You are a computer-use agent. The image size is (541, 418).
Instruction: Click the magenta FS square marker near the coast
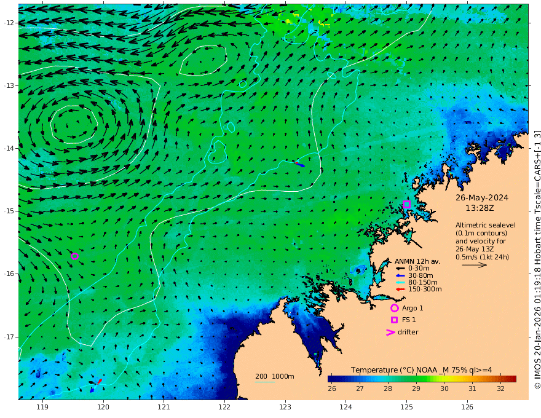[x=406, y=204]
